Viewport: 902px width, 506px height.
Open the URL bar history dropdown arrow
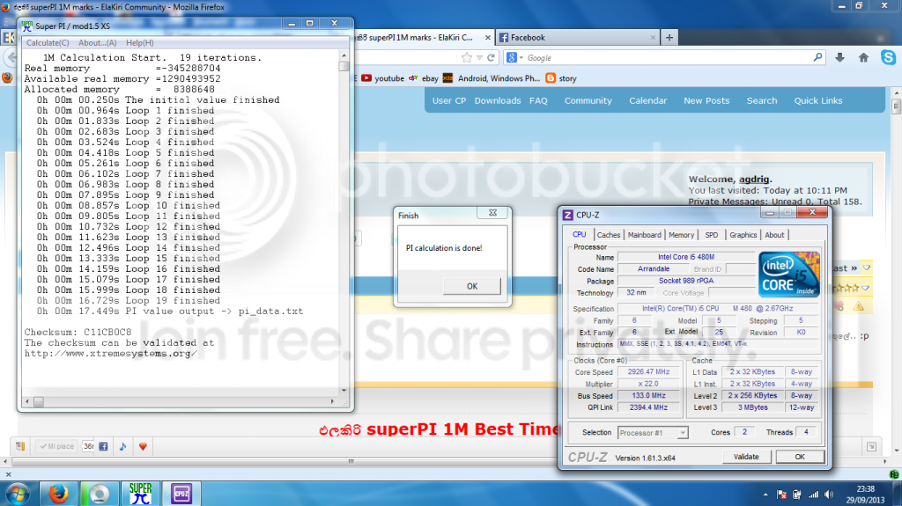tap(479, 57)
